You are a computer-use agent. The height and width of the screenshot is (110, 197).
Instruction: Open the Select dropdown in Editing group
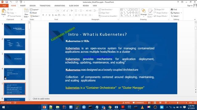click(175, 16)
